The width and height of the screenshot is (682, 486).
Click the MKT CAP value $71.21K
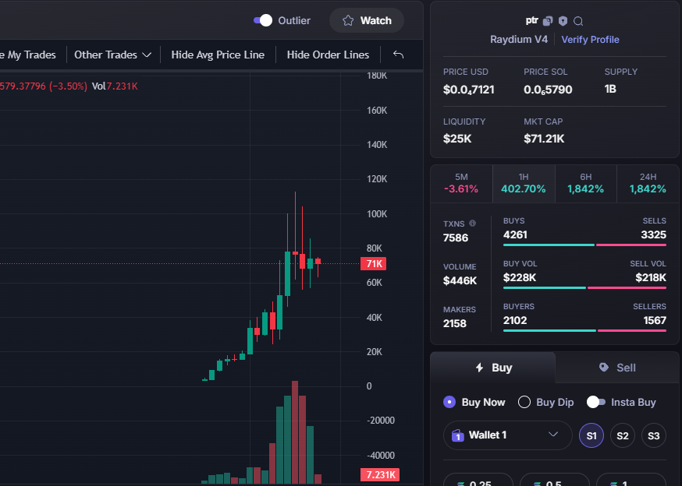point(544,139)
